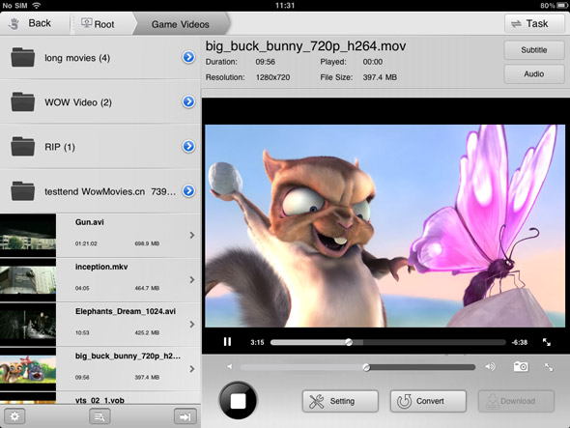Viewport: 570px width, 428px height.
Task: Click the list search icon in bottom bar
Action: coord(100,416)
